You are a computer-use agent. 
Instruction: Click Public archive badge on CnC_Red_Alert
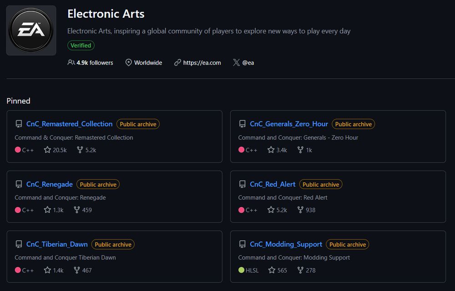(321, 184)
